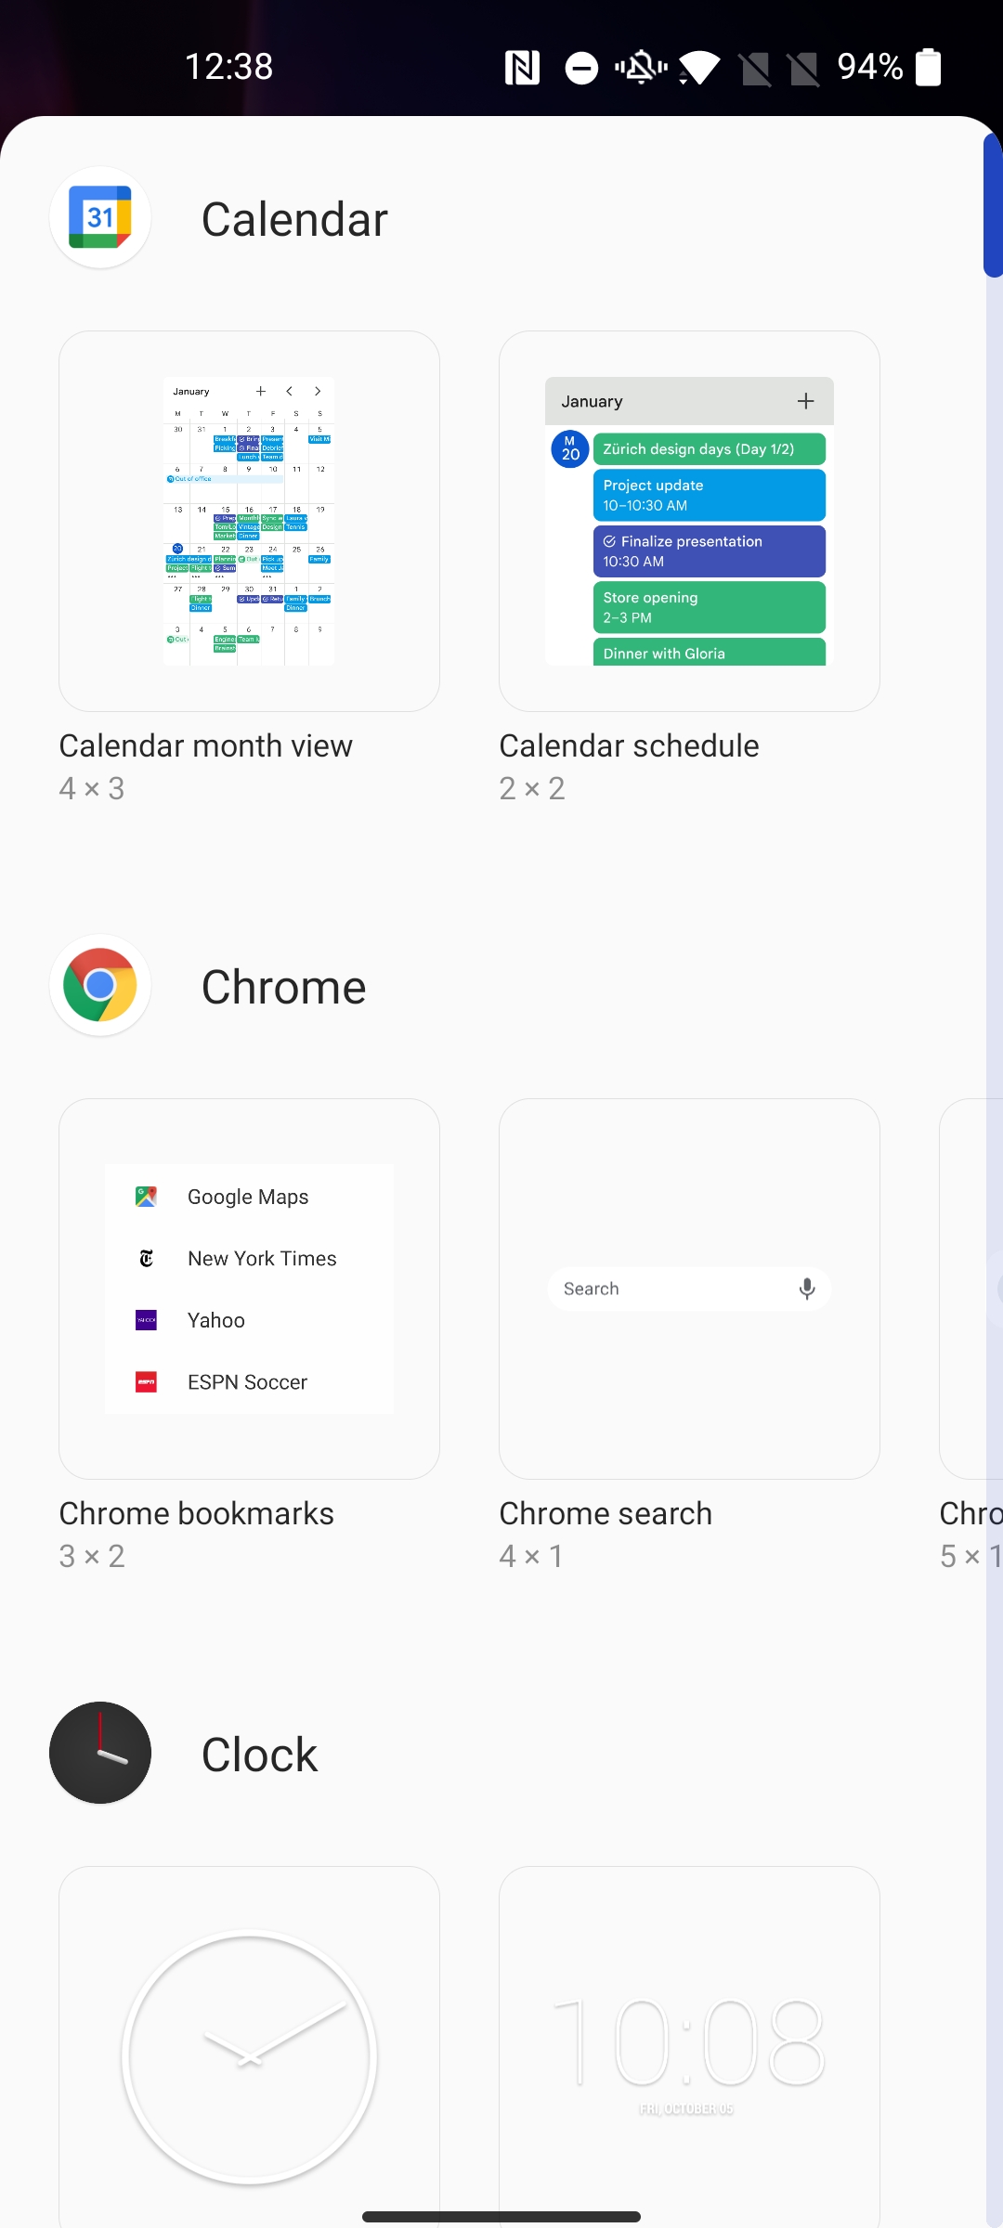Tap the Clock app icon
Image resolution: width=1003 pixels, height=2228 pixels.
100,1753
